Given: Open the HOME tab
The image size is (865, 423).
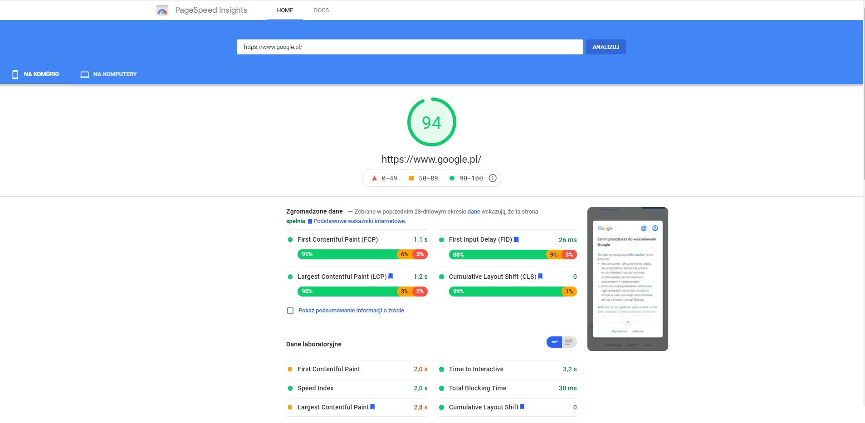Looking at the screenshot, I should [285, 10].
